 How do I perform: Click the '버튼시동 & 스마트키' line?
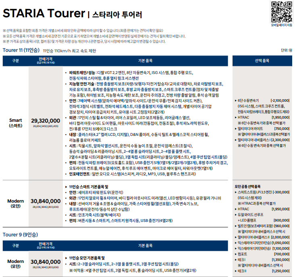121,221
